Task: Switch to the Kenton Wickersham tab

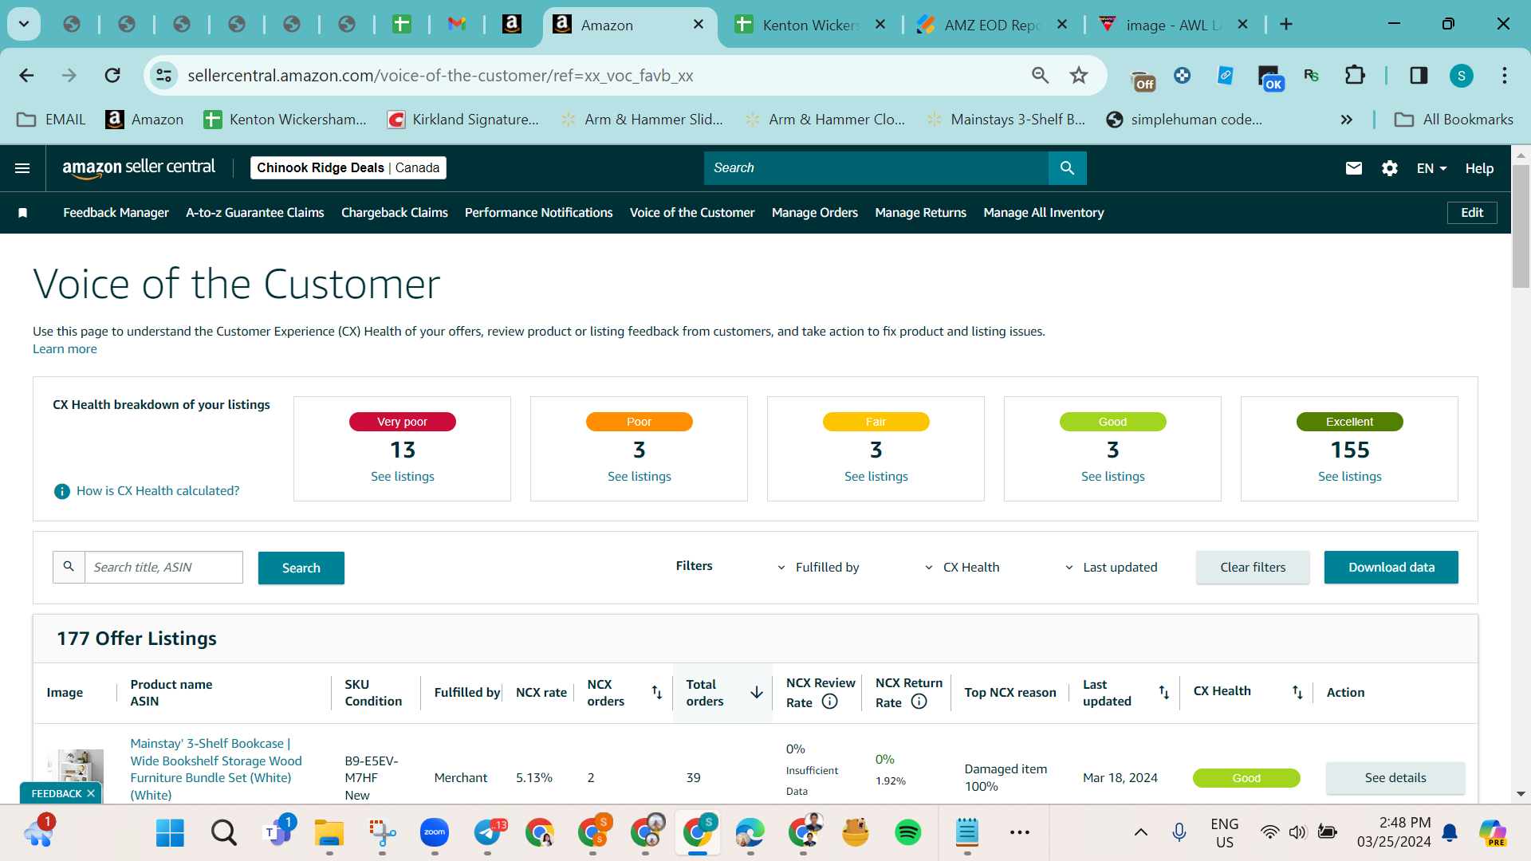Action: (x=809, y=25)
